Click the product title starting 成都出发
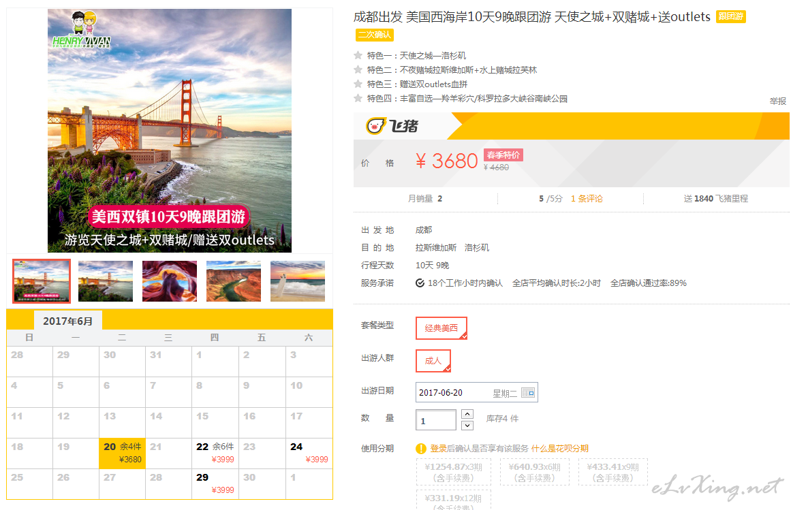 531,16
